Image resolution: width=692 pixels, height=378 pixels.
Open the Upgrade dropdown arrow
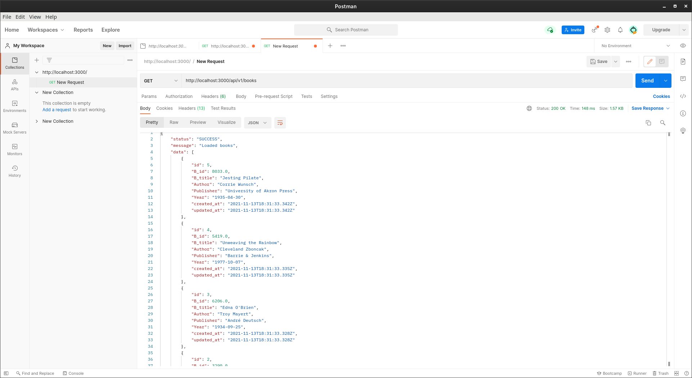684,30
